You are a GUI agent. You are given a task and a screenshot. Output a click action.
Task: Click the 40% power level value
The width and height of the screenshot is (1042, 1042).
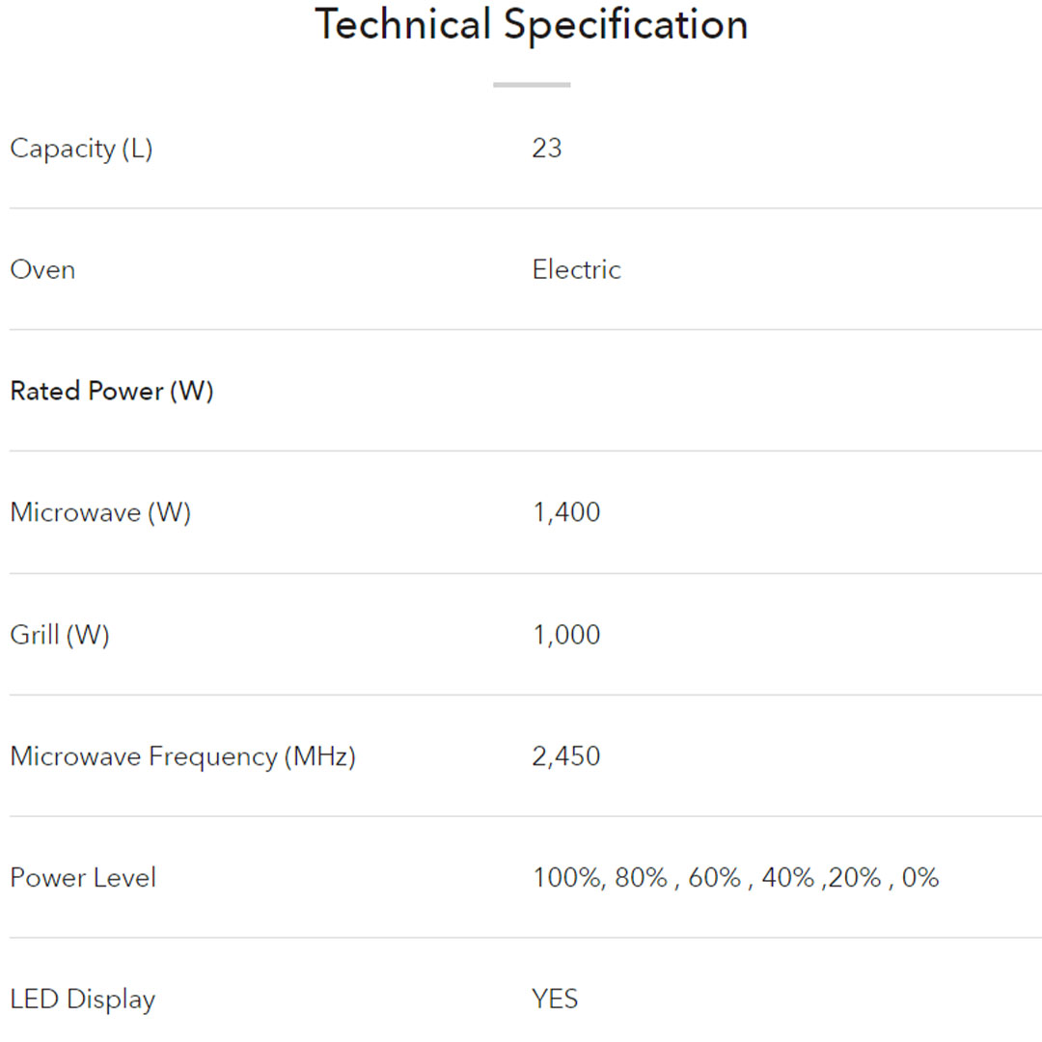click(x=787, y=878)
